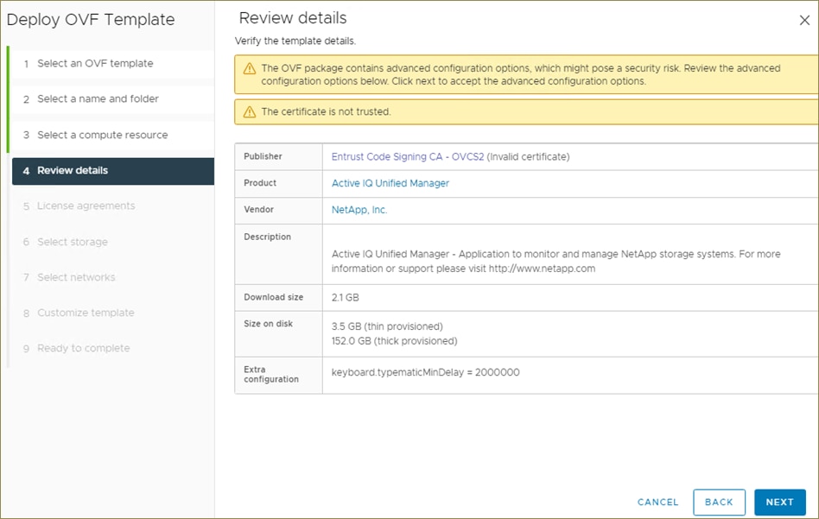Click the keyboard.typematicMinDelay = 2000000 value
The image size is (819, 519).
point(425,373)
